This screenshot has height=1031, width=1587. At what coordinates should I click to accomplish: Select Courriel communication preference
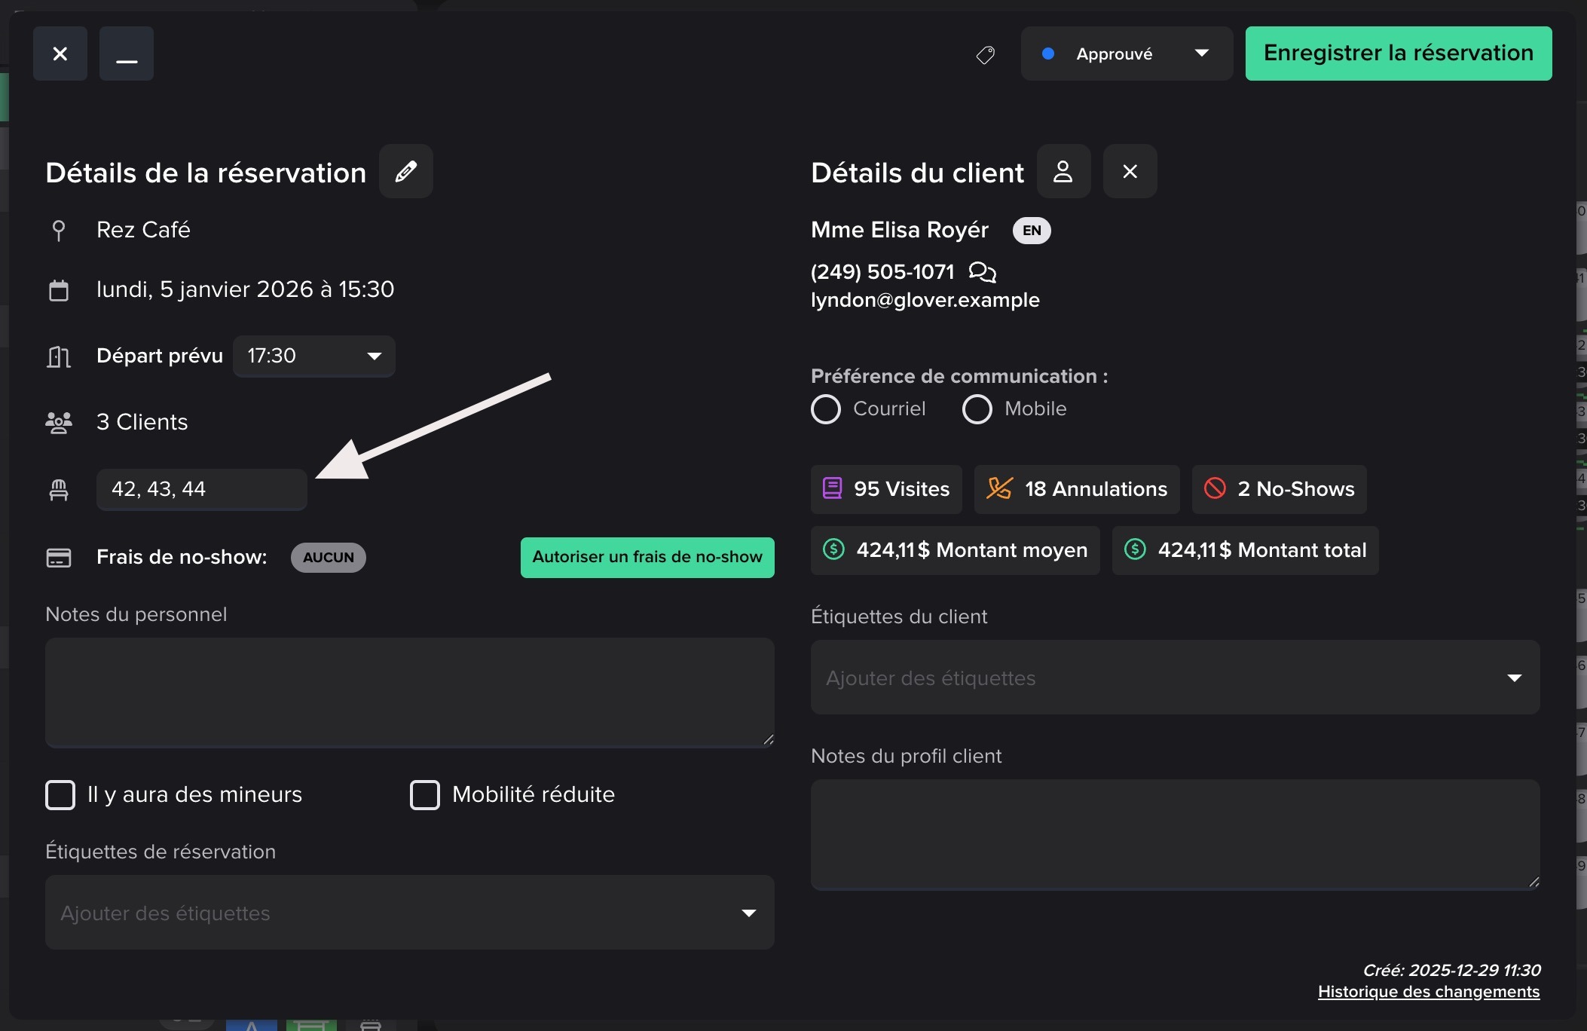tap(826, 409)
